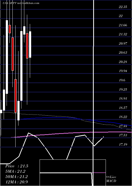132x186 pixels.
Task: Click the 17.19 price axis label
Action: point(123,145)
